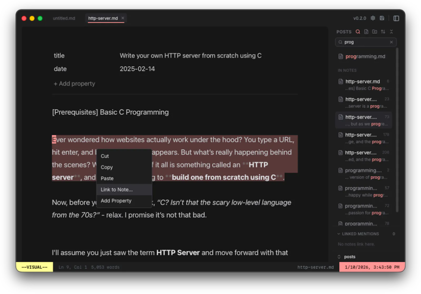Viewport: 421px width, 294px height.
Task: Collapse the LINKED MENTIONS section chevron
Action: (x=339, y=234)
